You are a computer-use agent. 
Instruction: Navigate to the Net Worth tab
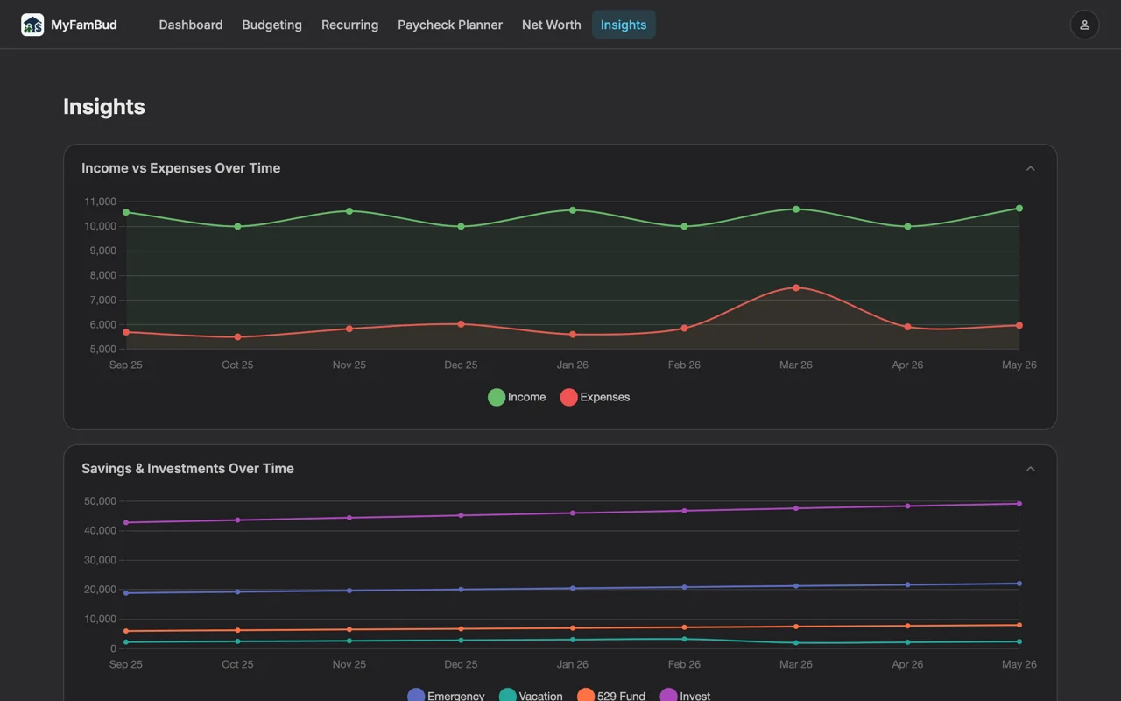552,25
